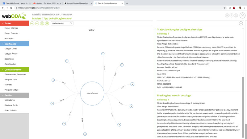Viewport: 247px width, 139px height.
Task: Bookmark this page with the star
Action: [x=224, y=8]
